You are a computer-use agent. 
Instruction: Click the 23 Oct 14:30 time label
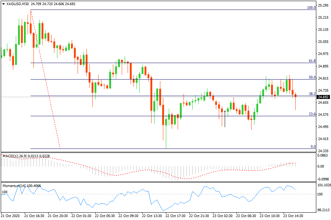pos(293,216)
